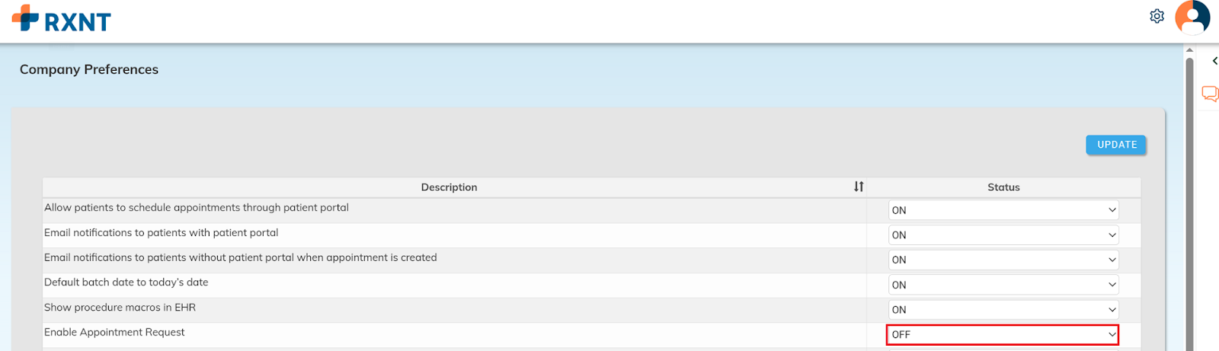Viewport: 1219px width, 351px height.
Task: Open Show procedure macros in EHR dropdown
Action: [1003, 310]
